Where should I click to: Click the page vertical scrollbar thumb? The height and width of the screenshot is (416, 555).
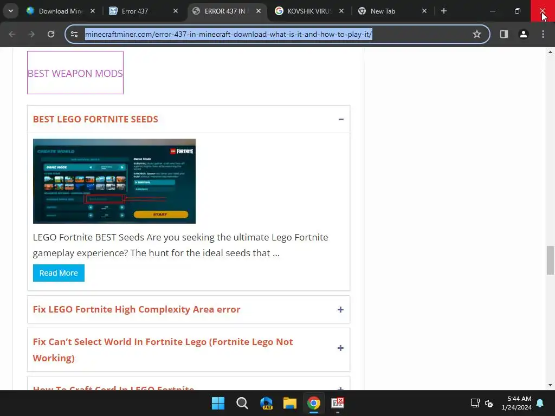pos(550,260)
